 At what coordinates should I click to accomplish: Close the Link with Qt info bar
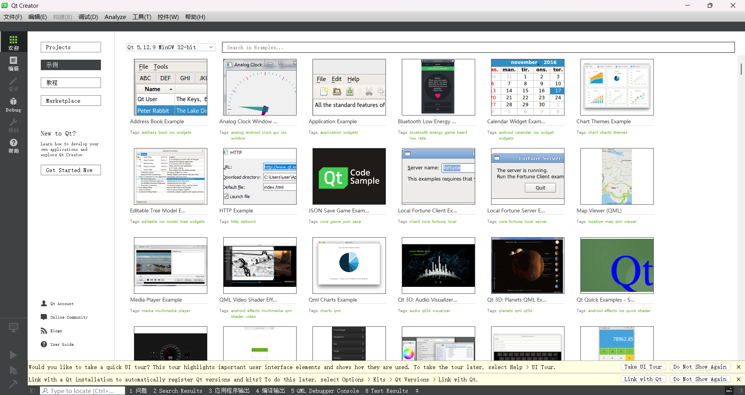coord(738,379)
